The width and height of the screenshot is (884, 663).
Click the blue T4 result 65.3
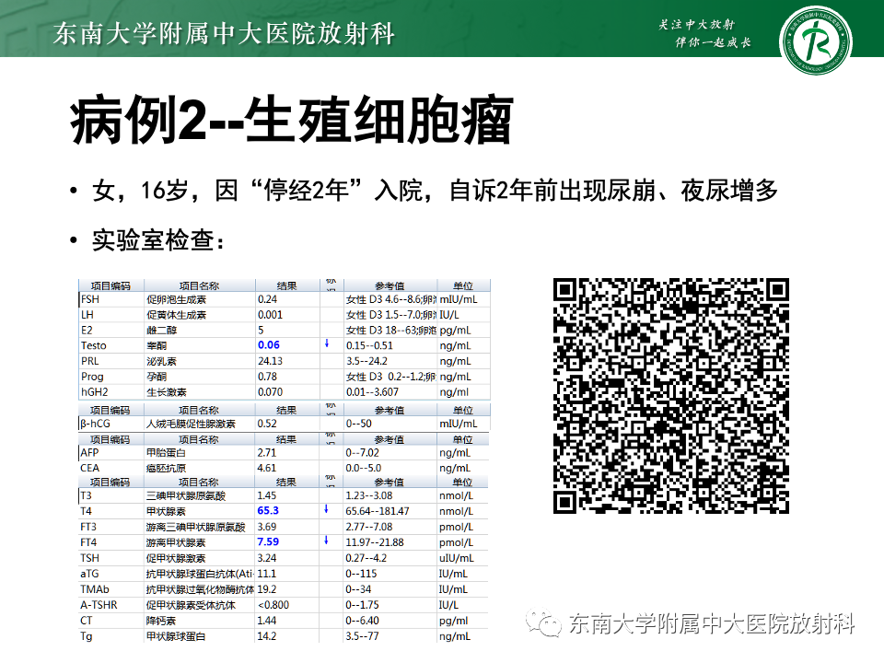(268, 510)
